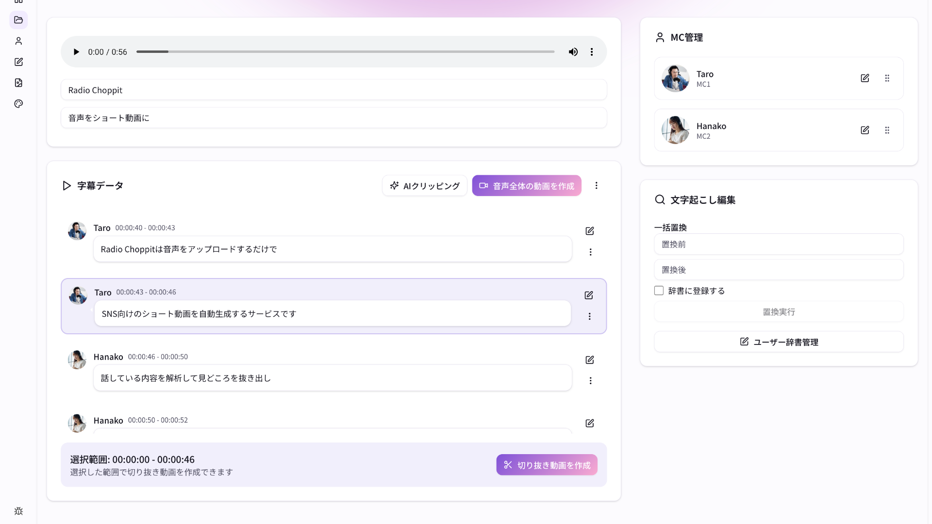Edit Hanako MC2 profile

click(x=865, y=130)
